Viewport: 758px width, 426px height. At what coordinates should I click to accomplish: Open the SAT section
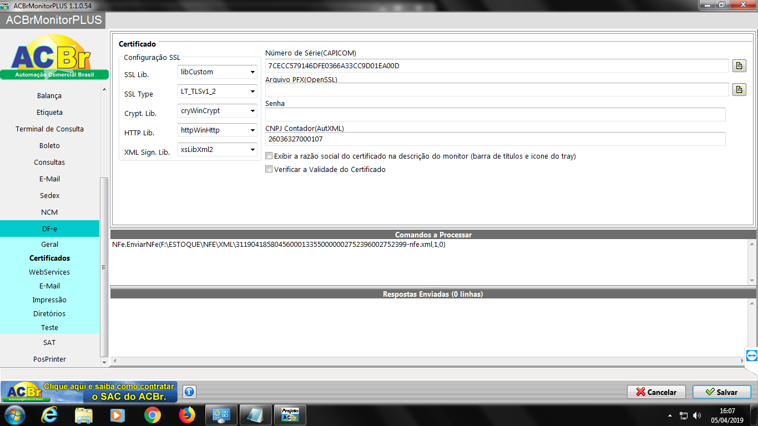coord(49,342)
